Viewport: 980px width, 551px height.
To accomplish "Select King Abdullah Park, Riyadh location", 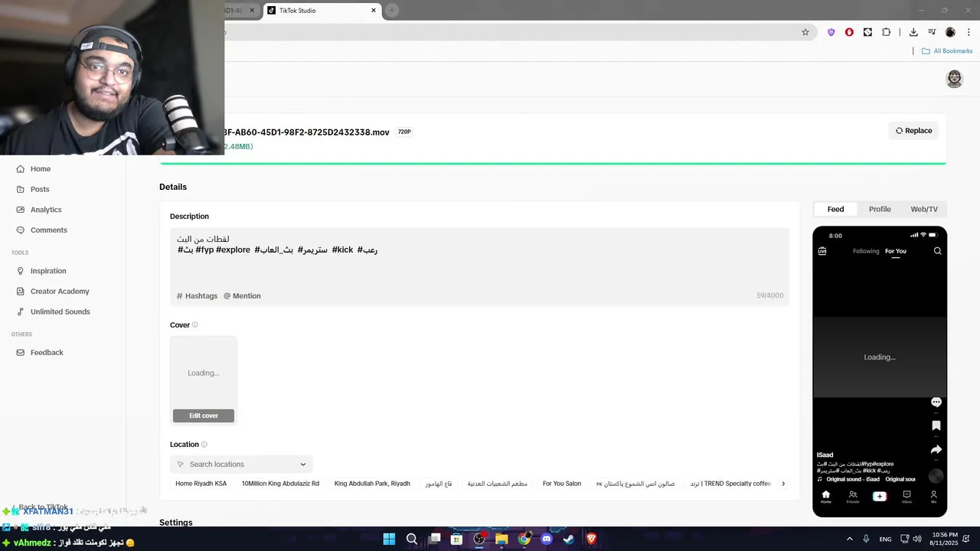I will (372, 484).
